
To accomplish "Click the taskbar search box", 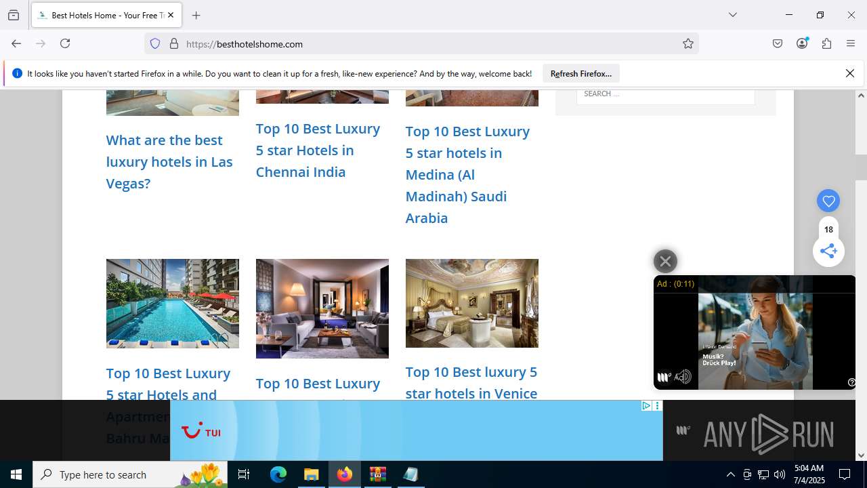I will [131, 474].
